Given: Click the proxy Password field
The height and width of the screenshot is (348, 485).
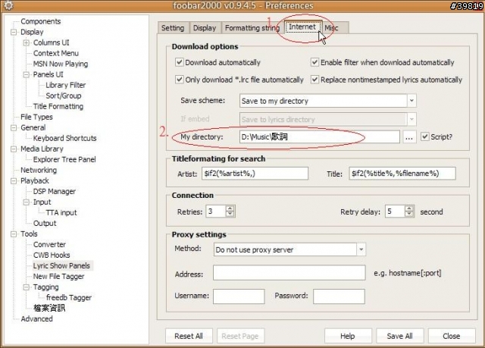Looking at the screenshot, I should point(339,296).
